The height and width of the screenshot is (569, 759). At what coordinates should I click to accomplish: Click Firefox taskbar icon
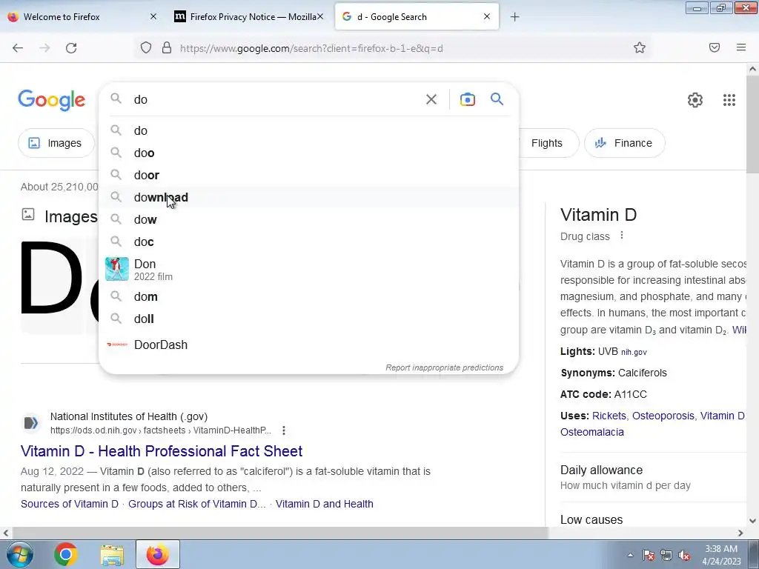pos(158,554)
